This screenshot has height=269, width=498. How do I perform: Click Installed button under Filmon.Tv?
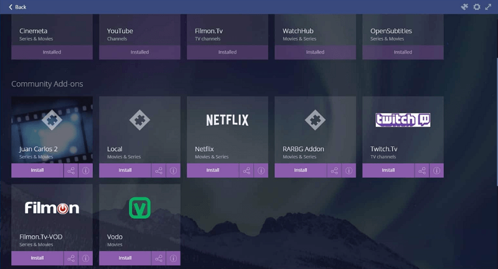(227, 52)
